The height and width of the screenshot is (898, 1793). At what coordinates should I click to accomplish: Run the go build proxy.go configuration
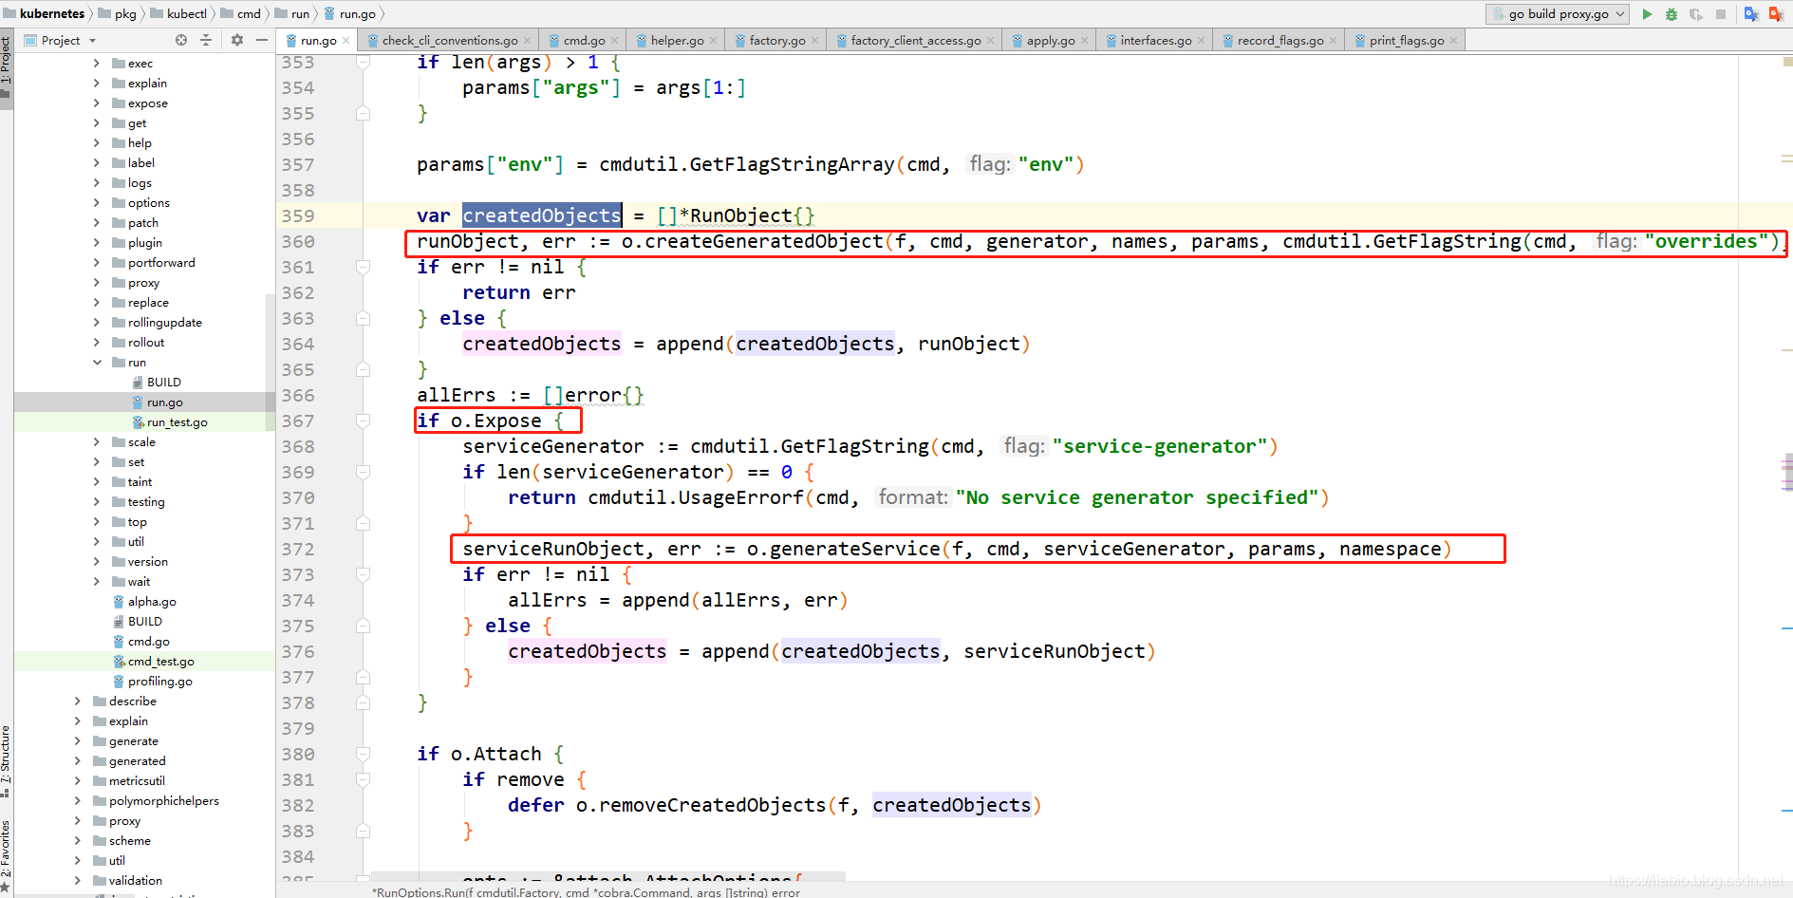coord(1647,14)
